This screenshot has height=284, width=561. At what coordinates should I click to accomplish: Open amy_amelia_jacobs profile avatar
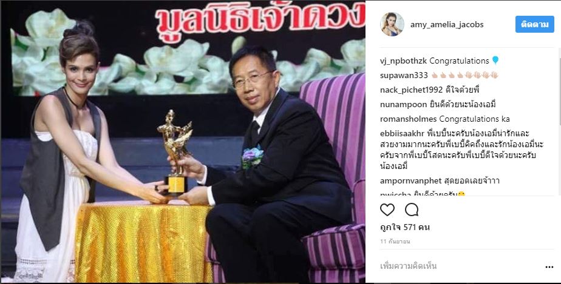point(392,24)
